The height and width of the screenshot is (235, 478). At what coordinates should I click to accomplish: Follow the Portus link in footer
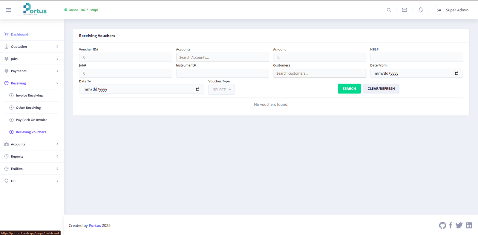95,225
